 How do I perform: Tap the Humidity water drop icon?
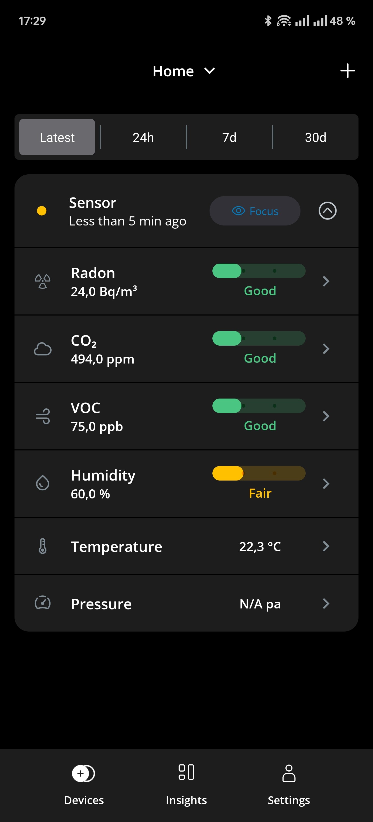click(42, 483)
